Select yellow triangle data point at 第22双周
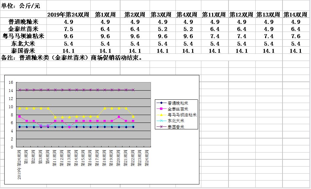 pyautogui.click(x=133, y=116)
